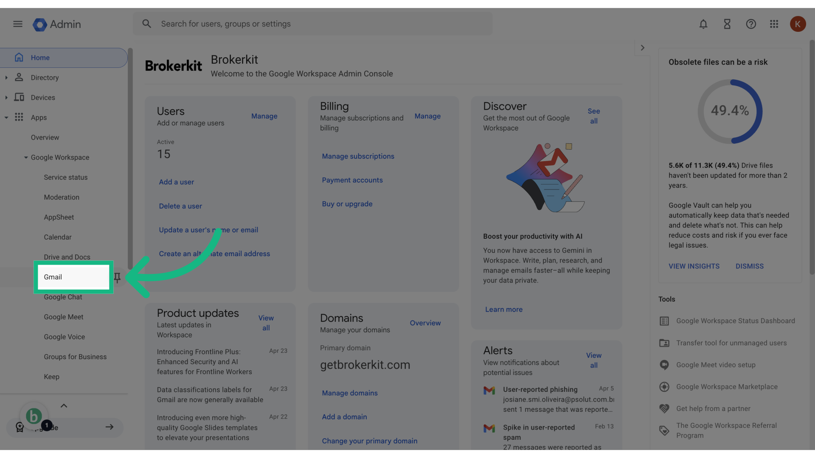Click Add a domain link

(x=345, y=417)
